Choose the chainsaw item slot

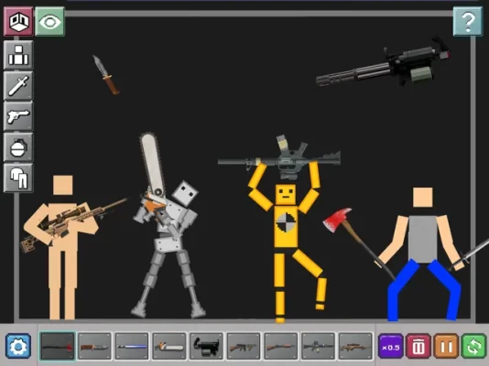tap(169, 346)
